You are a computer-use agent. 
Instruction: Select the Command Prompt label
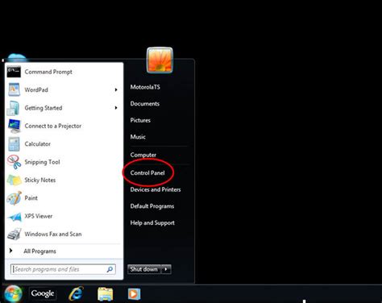(48, 72)
